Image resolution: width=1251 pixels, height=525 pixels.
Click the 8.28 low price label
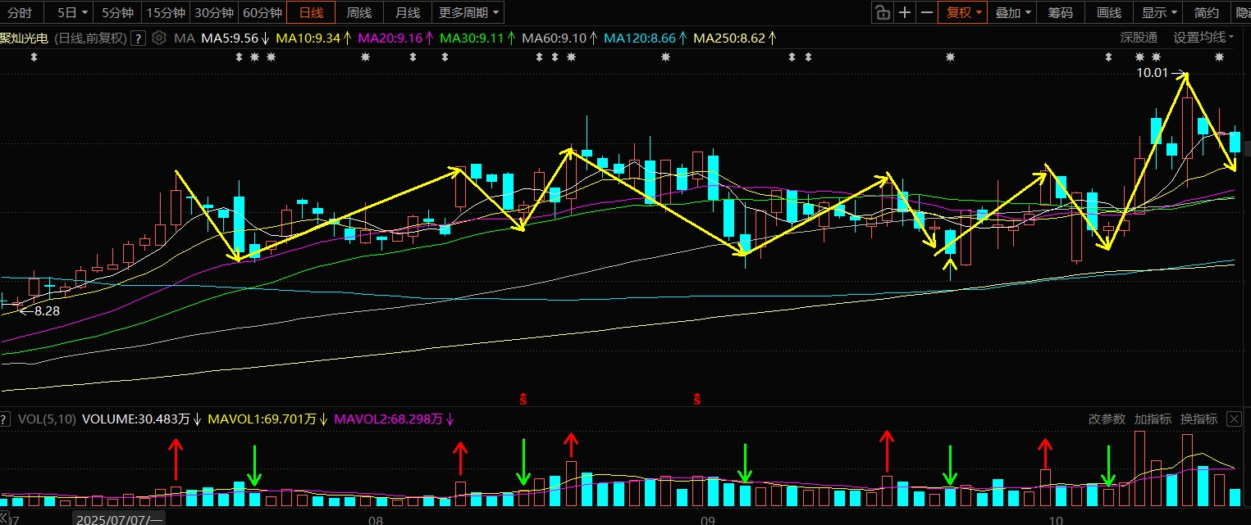(48, 310)
